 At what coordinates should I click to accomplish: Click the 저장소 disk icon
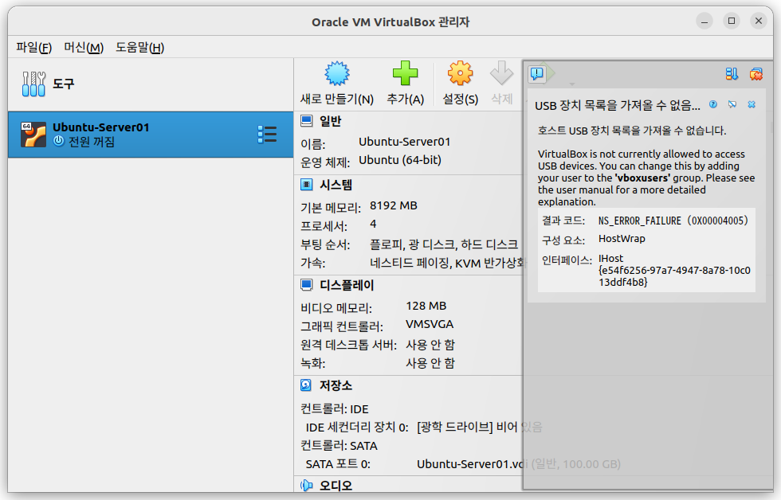306,385
